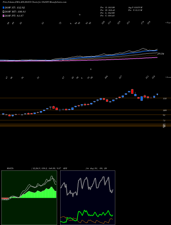This screenshot has width=171, height=225.
Task: Click the 'Pre H: 168.45' value
Action: (x=107, y=10)
